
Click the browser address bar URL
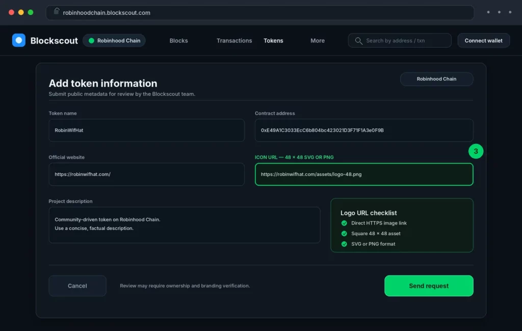point(107,13)
